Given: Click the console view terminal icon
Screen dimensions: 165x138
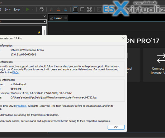Looking at the screenshot, I should [99, 9].
